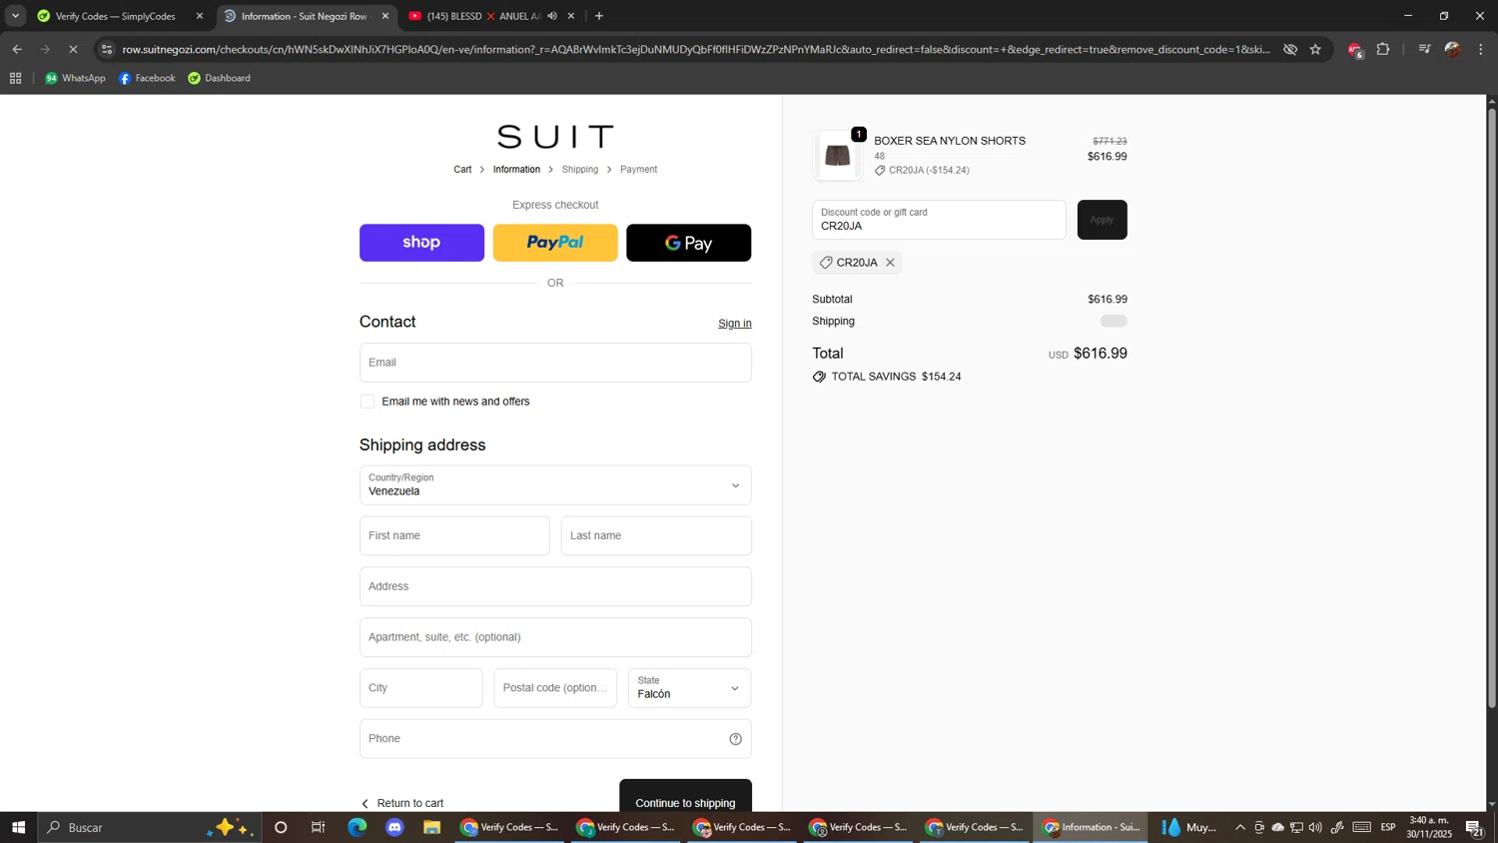Focus the Last name field
This screenshot has height=843, width=1498.
(656, 536)
